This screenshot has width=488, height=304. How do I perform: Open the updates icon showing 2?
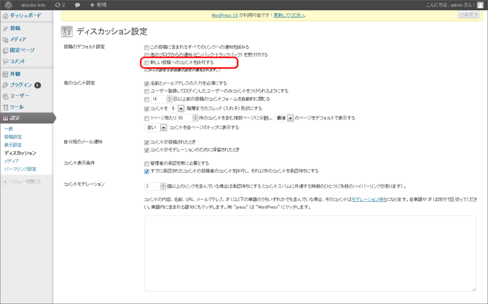(60, 5)
